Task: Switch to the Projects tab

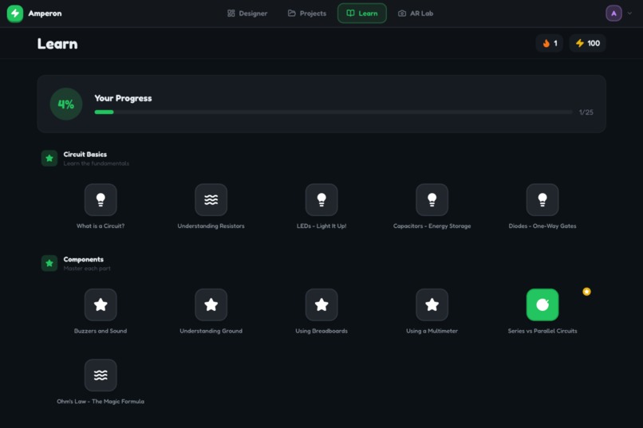Action: pyautogui.click(x=306, y=14)
